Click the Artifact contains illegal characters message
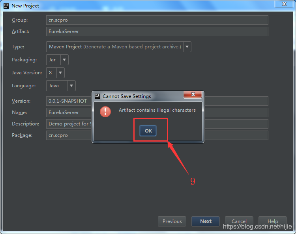296x234 pixels. pyautogui.click(x=157, y=110)
